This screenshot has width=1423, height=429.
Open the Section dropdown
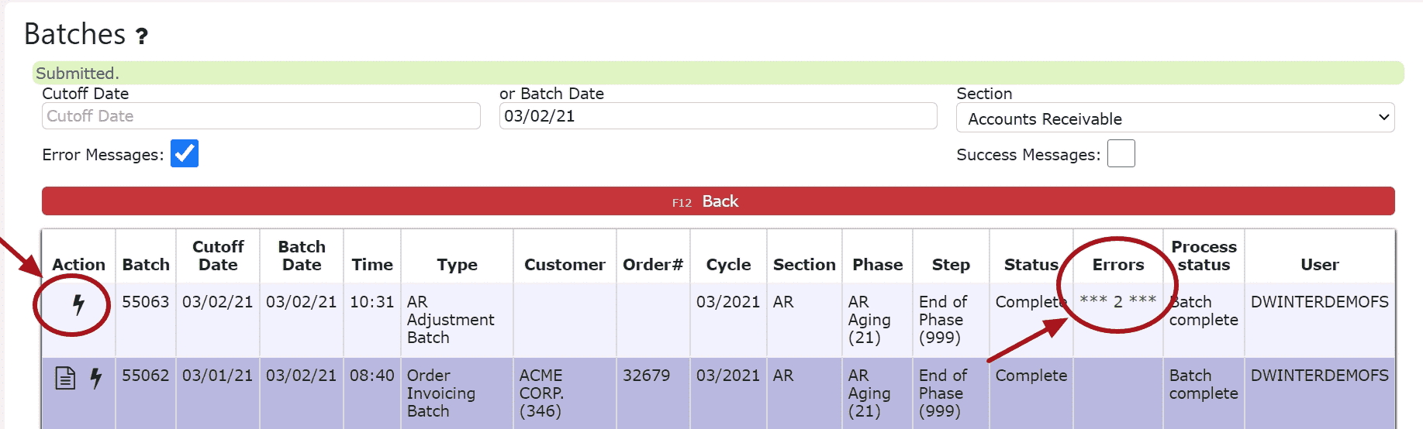(x=1175, y=118)
